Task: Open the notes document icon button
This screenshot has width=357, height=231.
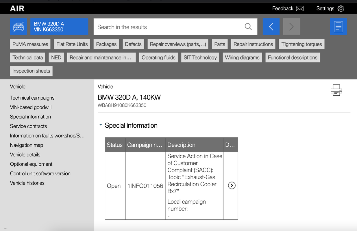Action: [x=338, y=27]
